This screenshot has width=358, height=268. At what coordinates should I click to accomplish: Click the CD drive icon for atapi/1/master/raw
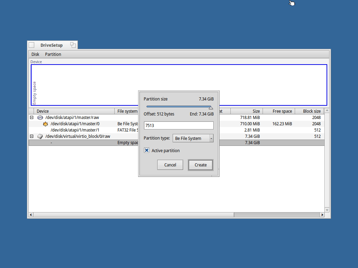[40, 118]
